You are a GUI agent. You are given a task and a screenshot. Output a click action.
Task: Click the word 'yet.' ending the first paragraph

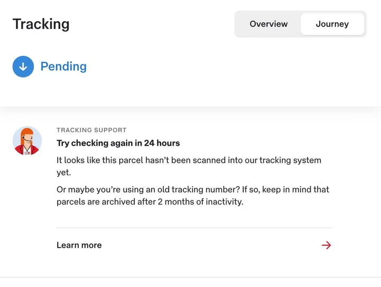coord(63,172)
